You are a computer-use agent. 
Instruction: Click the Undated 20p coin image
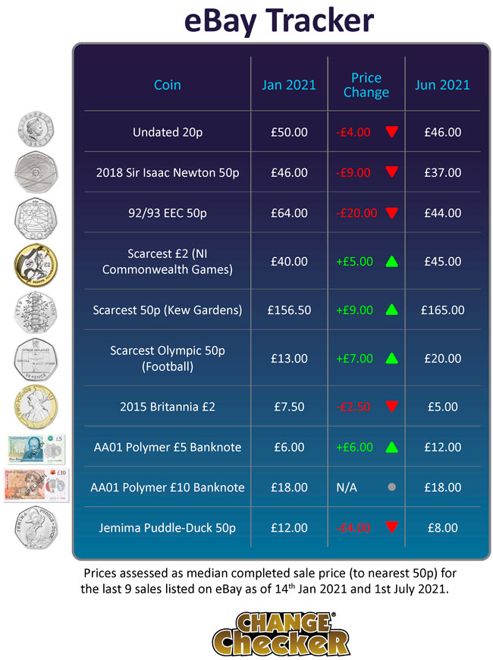[x=36, y=129]
